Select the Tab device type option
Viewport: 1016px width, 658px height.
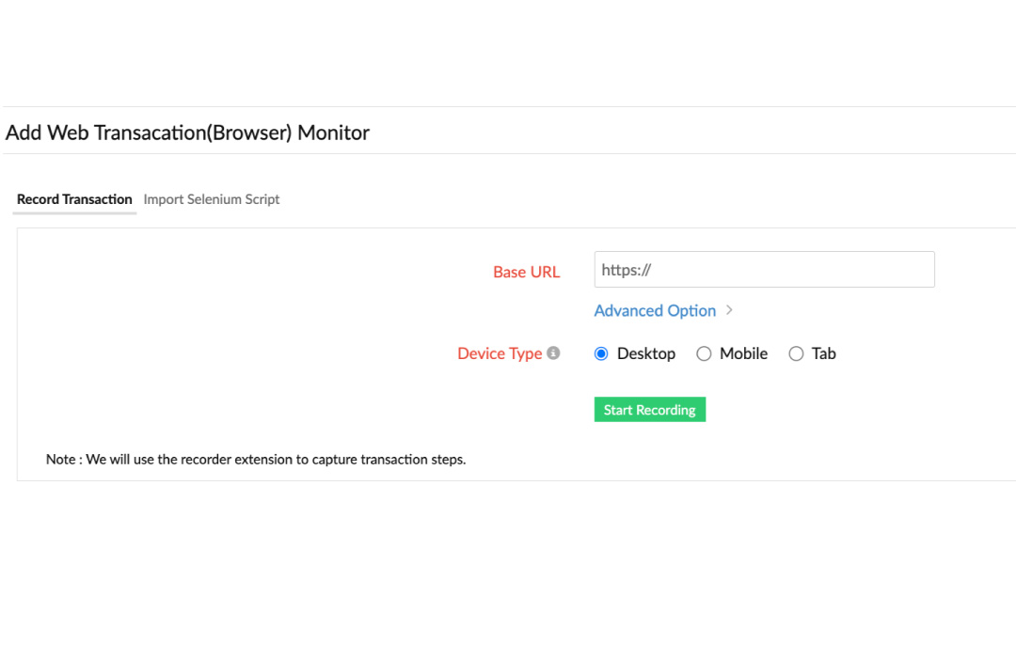coord(796,352)
